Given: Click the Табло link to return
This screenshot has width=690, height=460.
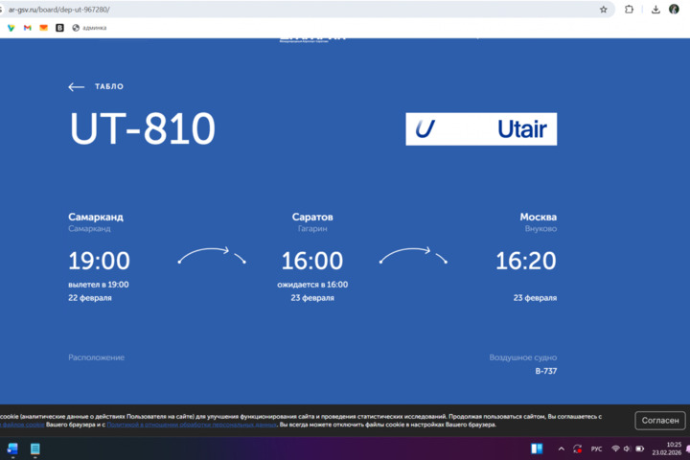Looking at the screenshot, I should [108, 87].
